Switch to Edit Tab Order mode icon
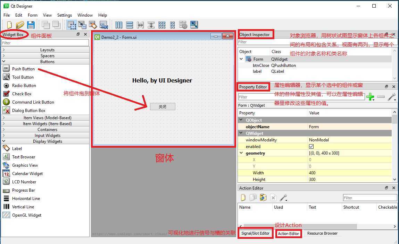The height and width of the screenshot is (244, 399). tap(103, 25)
